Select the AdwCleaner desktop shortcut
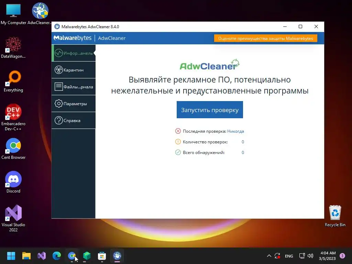The width and height of the screenshot is (352, 264). tap(40, 14)
